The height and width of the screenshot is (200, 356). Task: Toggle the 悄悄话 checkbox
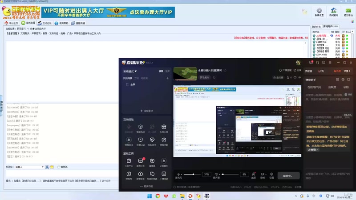pos(59,167)
